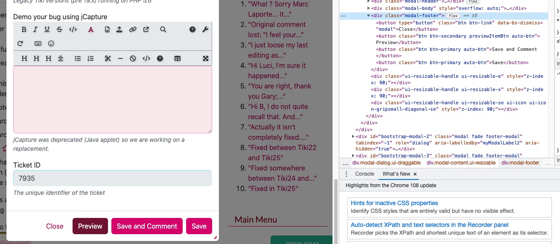Image resolution: width=560 pixels, height=244 pixels.
Task: Click the redo arrow icon
Action: [20, 44]
